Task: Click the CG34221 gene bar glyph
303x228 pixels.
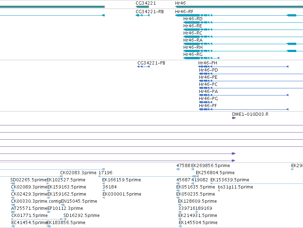Action: coord(142,7)
